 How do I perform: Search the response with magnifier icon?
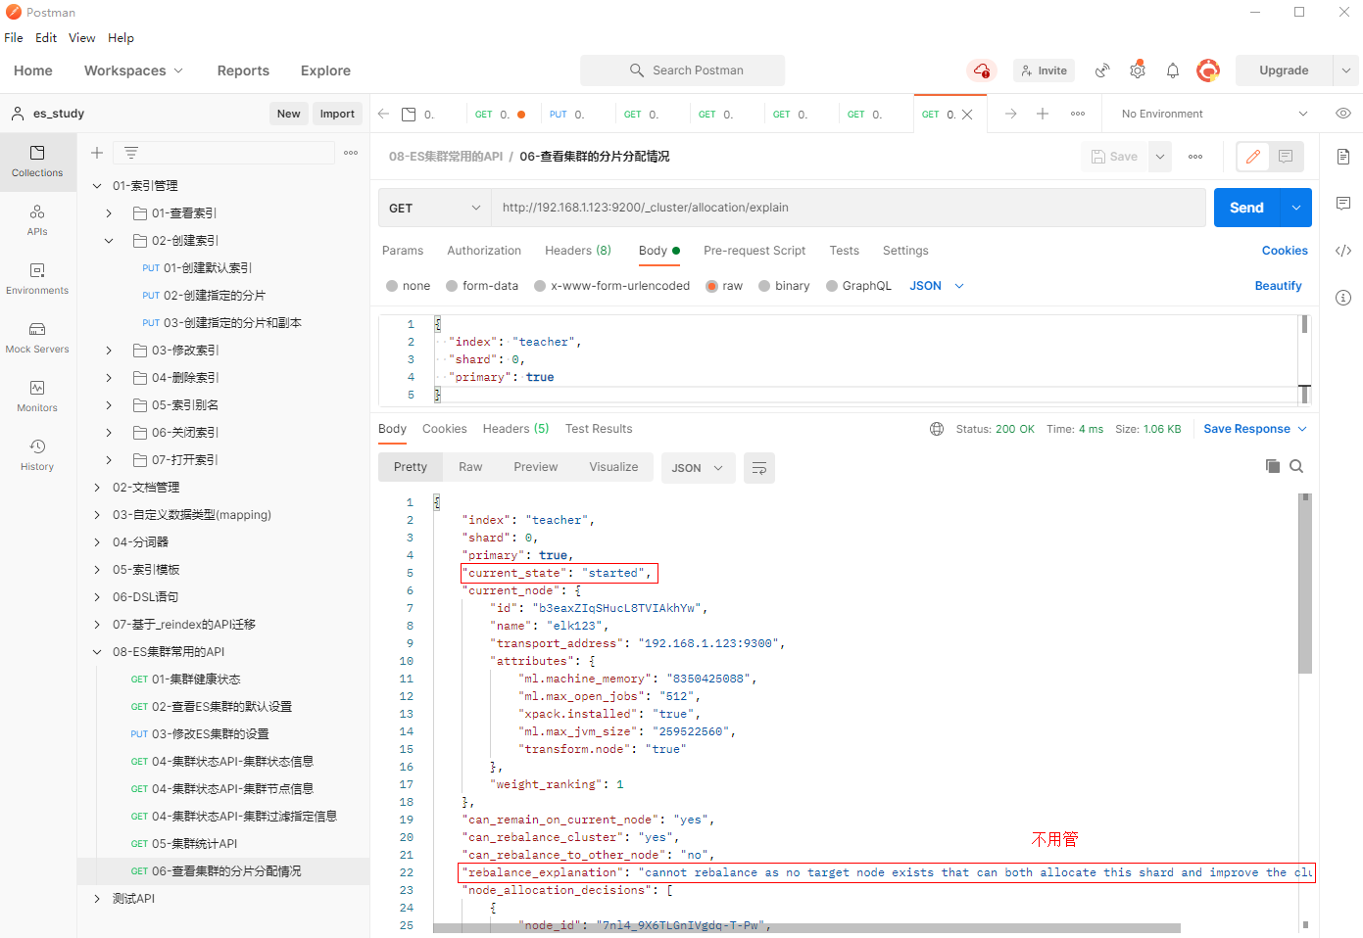[x=1296, y=466]
